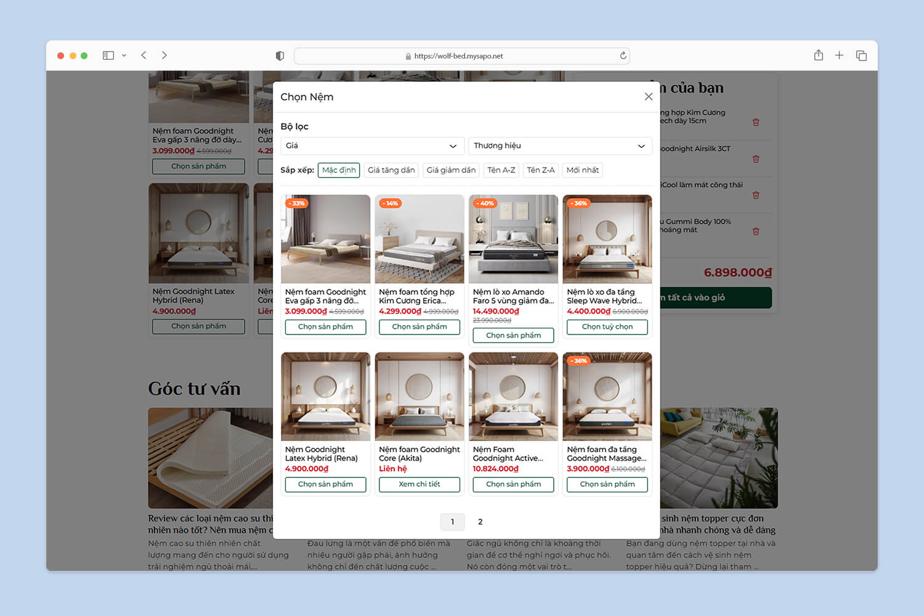
Task: Delete the Kim Cương item from combo list
Action: (x=756, y=122)
